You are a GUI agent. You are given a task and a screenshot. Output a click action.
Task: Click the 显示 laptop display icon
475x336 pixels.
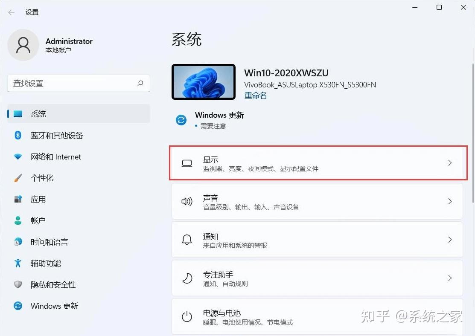[187, 163]
